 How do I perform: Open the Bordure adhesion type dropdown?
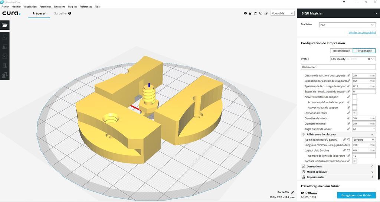364,140
